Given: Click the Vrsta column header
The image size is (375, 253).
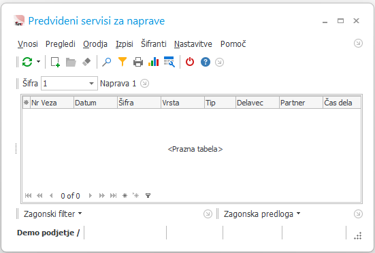Looking at the screenshot, I should click(x=182, y=103).
